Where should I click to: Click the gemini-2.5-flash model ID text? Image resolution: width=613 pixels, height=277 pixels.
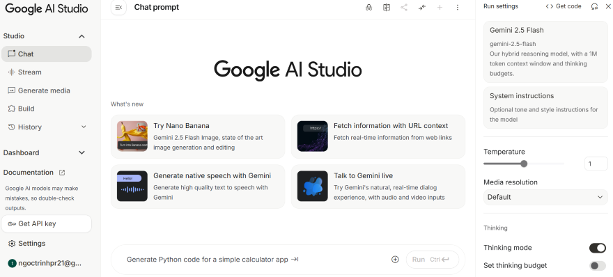pyautogui.click(x=513, y=44)
